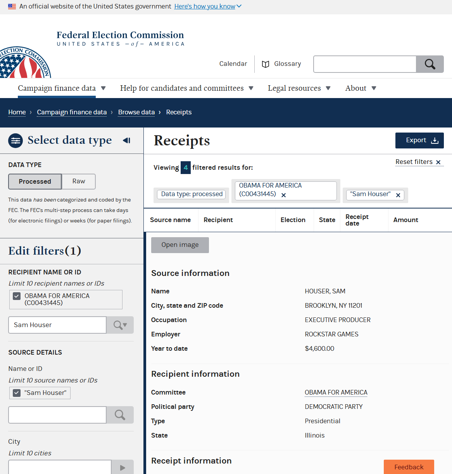Uncheck OBAMA FOR AMERICA recipient checkbox
Viewport: 452px width, 474px height.
click(17, 296)
